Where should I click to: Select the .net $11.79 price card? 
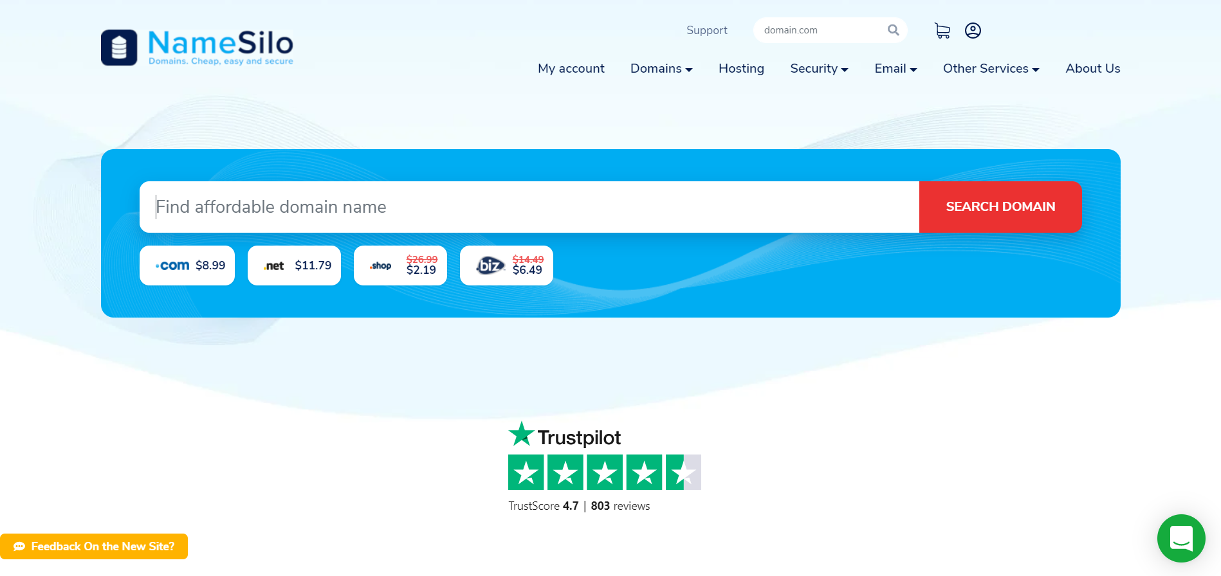coord(294,265)
